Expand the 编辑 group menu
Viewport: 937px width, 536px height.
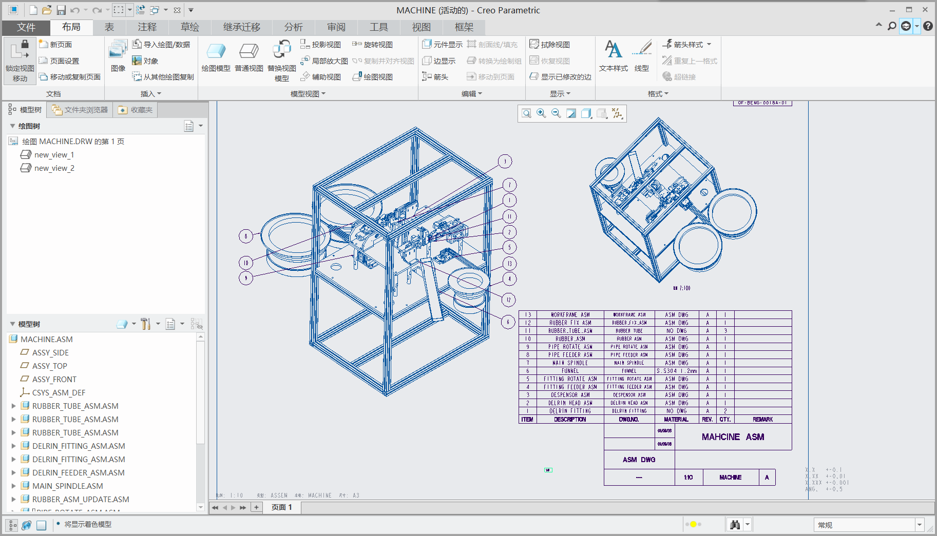472,93
